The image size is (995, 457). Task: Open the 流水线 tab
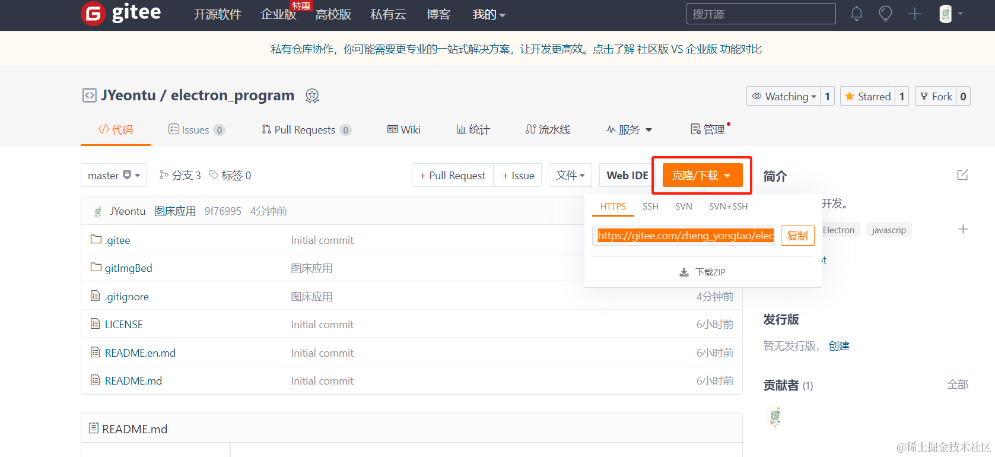pyautogui.click(x=548, y=129)
